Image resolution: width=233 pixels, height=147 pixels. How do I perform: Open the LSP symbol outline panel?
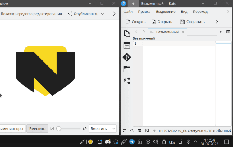127,81
